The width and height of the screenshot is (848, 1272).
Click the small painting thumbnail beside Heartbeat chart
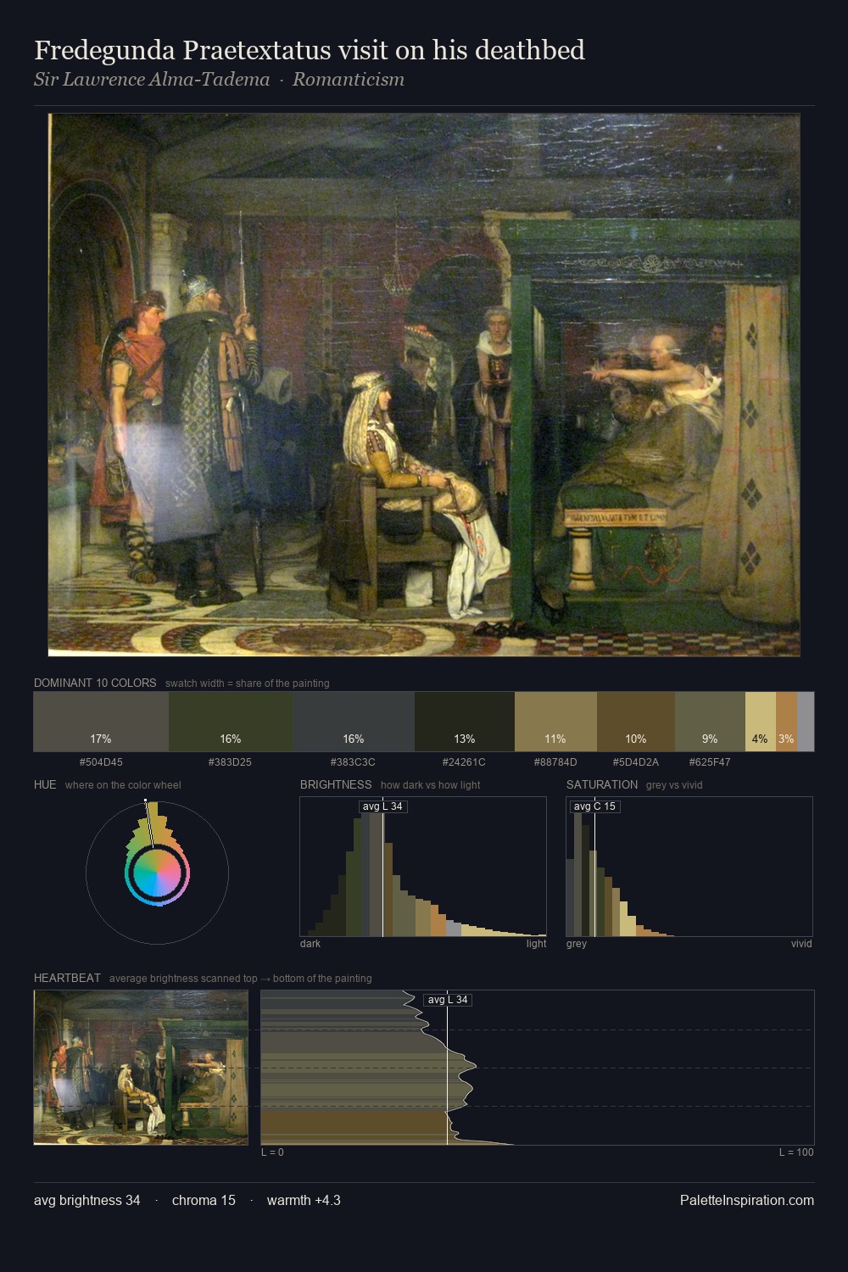point(141,1068)
